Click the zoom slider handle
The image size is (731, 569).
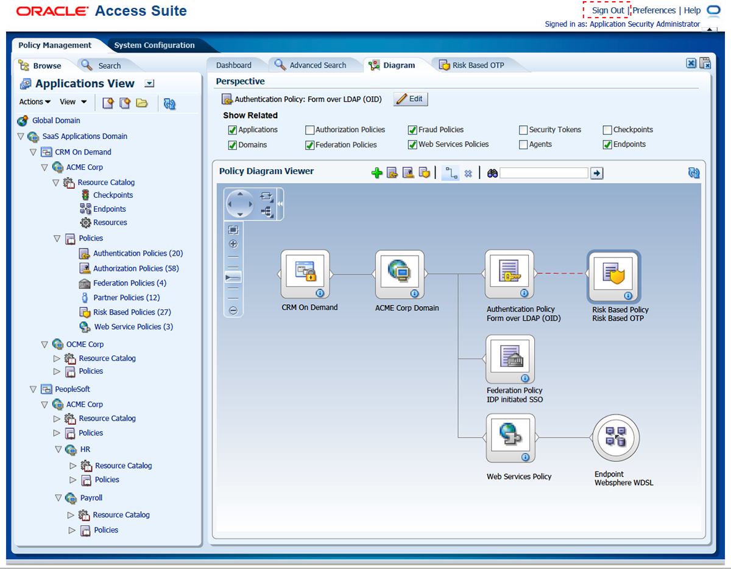click(233, 277)
